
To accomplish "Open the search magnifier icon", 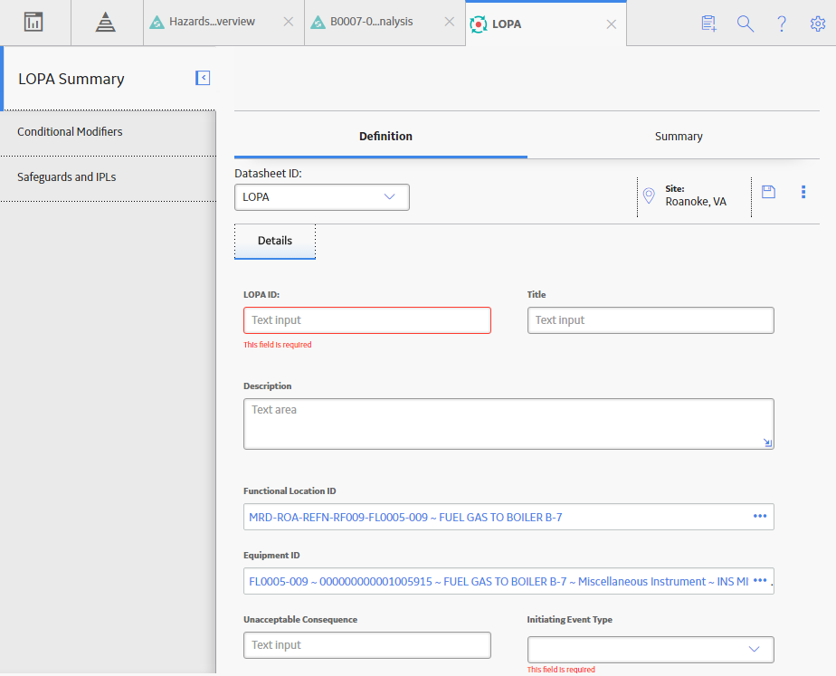I will tap(746, 24).
